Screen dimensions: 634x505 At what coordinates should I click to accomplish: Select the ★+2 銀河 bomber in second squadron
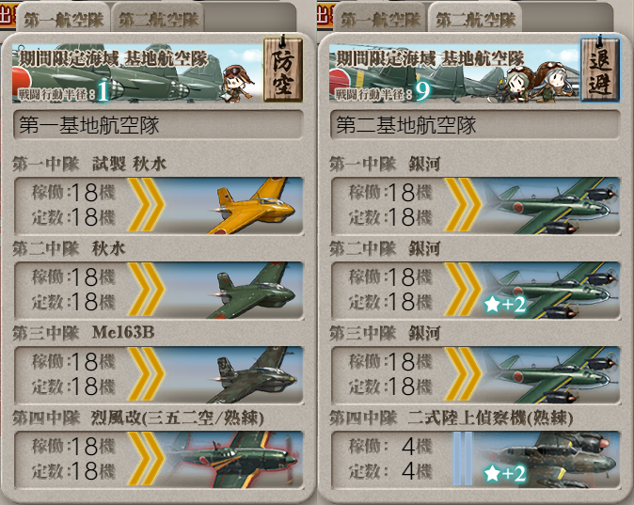coord(476,291)
